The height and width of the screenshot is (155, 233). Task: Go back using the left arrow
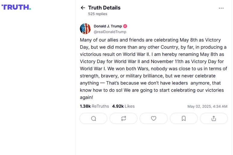click(83, 8)
